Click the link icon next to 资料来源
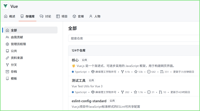Screen dimensions: 200x111 click(7, 58)
